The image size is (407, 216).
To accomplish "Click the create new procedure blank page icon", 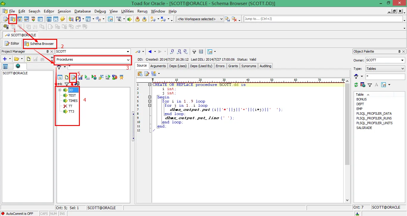I will [67, 77].
